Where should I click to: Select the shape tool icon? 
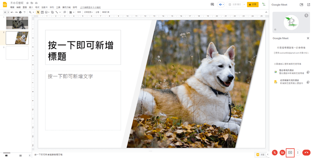(52, 12)
